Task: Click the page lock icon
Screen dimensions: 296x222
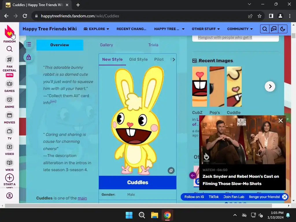Action: 29,57
